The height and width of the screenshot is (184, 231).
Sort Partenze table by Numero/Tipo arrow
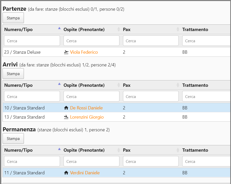tap(59, 28)
